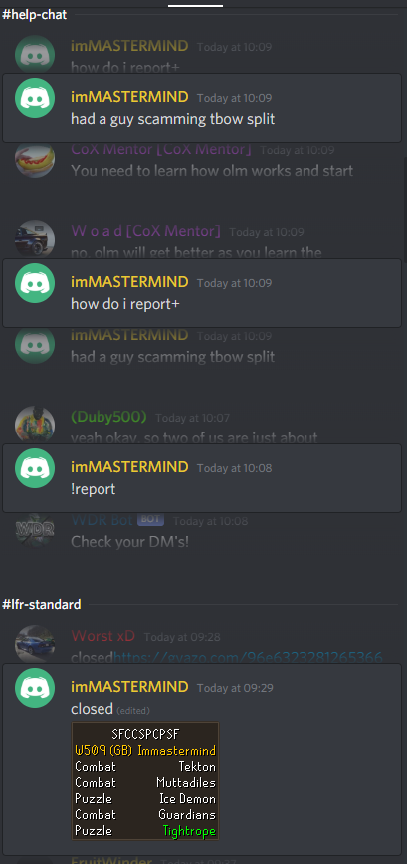Select the "had a guy scamming tbow split" highlighted message

click(x=202, y=108)
